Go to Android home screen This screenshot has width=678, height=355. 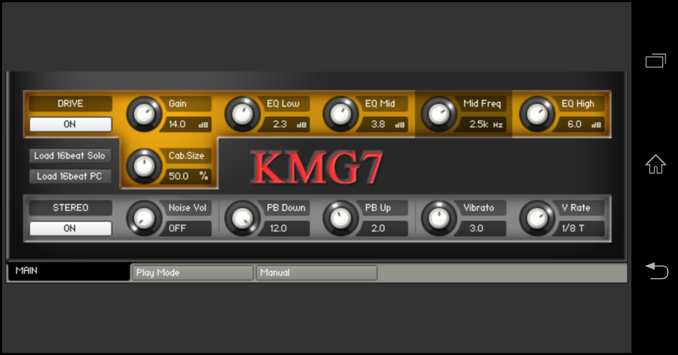click(656, 164)
